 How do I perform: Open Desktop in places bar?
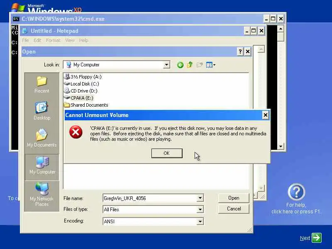tap(42, 111)
